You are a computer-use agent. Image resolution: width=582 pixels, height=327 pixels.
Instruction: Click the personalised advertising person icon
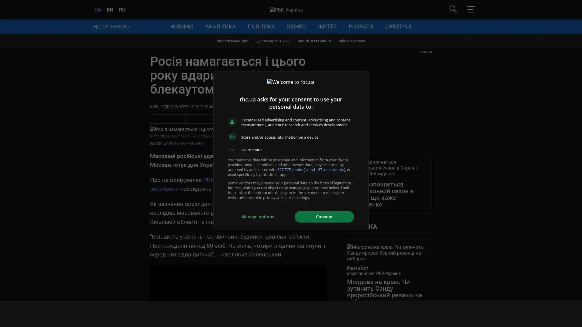[x=232, y=122]
